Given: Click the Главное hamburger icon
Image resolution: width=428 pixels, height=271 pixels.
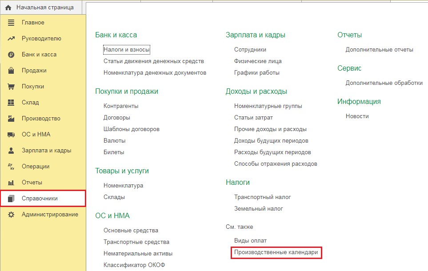Looking at the screenshot, I should point(12,23).
